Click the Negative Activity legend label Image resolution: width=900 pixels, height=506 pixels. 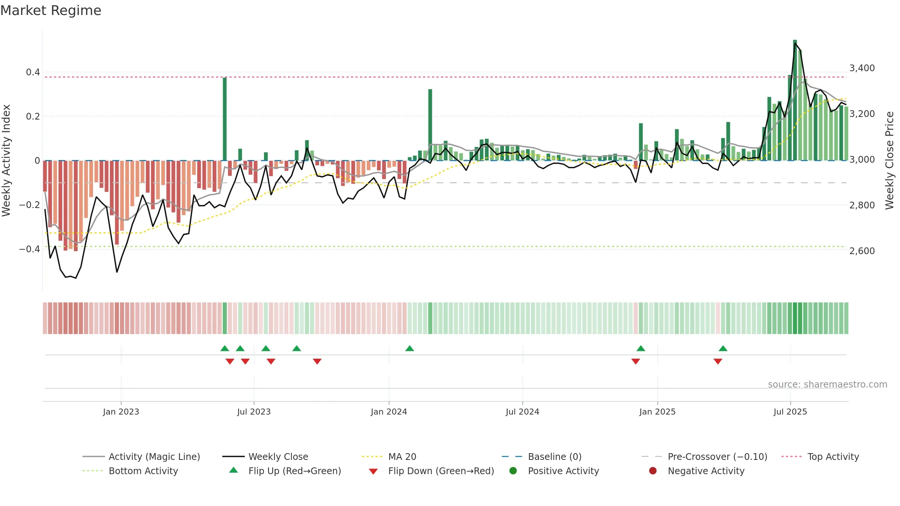point(706,471)
